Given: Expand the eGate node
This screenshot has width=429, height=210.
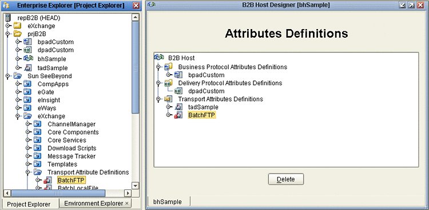Looking at the screenshot, I should 18,92.
